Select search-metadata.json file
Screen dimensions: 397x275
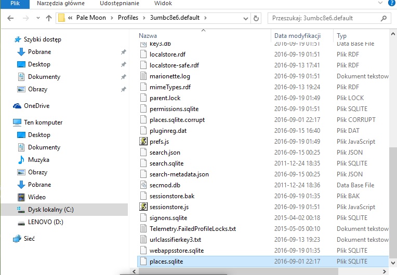pyautogui.click(x=179, y=174)
